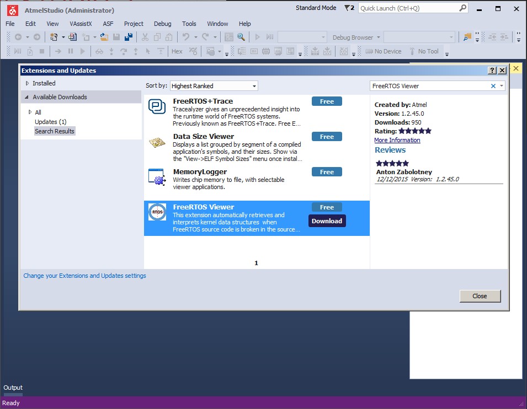Clear the FreeRTOS Viewer search text
The width and height of the screenshot is (527, 409).
coord(493,86)
